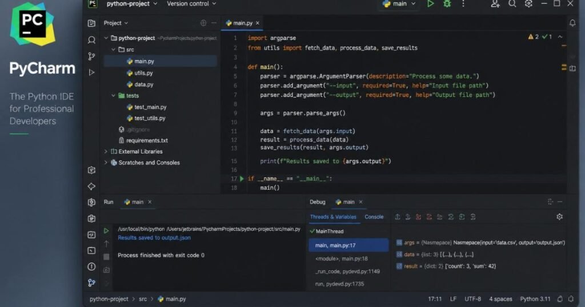Collapse the src folder arrow
585x307 pixels.
tap(114, 50)
